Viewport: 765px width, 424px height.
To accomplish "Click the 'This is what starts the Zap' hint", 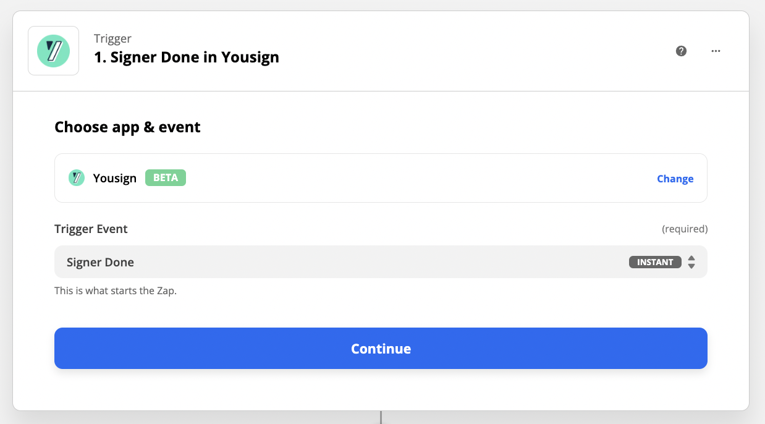I will coord(116,290).
